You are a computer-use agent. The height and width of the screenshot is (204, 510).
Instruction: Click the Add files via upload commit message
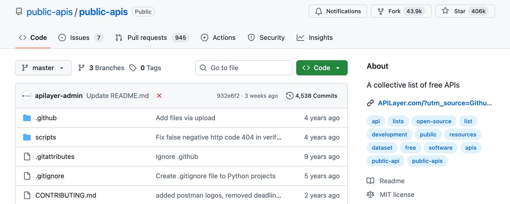[x=186, y=118]
